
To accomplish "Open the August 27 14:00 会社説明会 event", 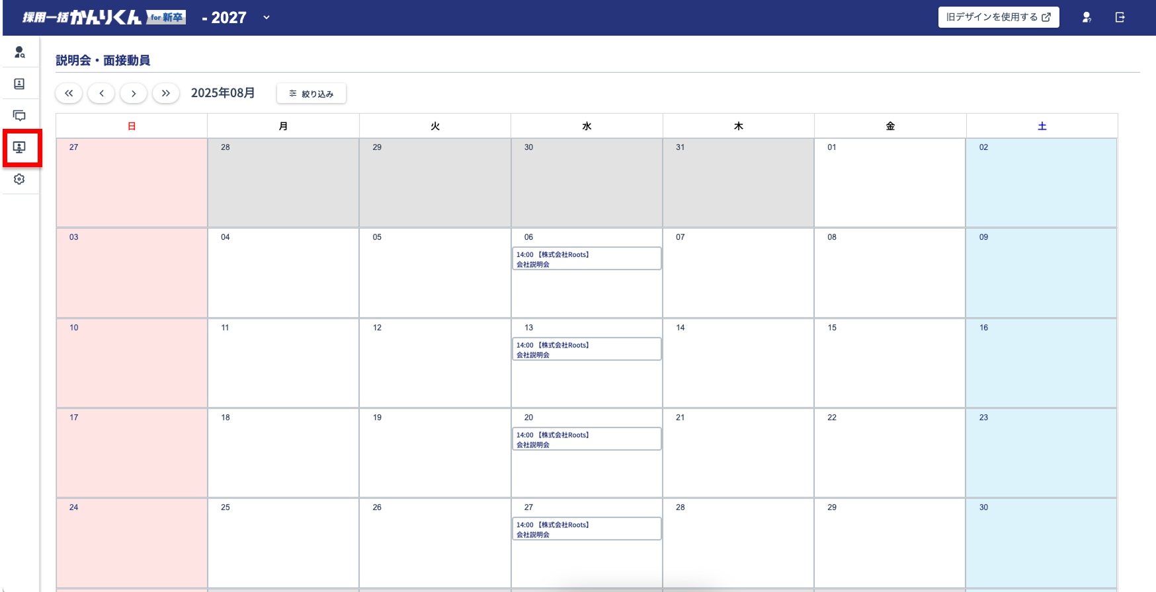I will [x=587, y=529].
